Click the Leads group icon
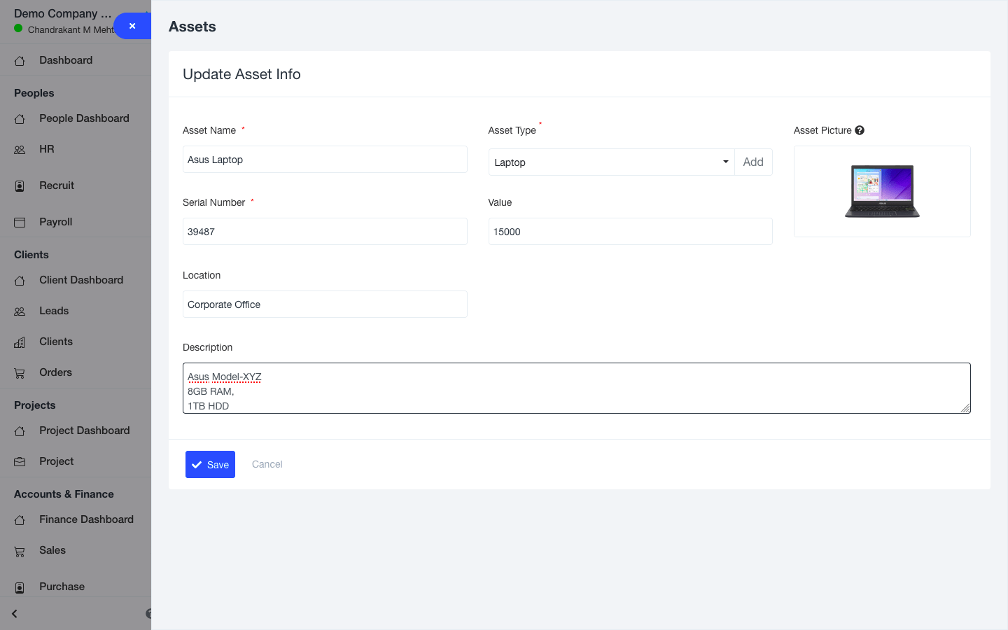The width and height of the screenshot is (1008, 630). (20, 311)
